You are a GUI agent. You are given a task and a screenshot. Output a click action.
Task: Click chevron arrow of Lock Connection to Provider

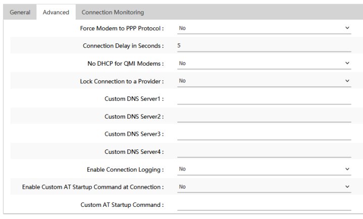(x=347, y=81)
